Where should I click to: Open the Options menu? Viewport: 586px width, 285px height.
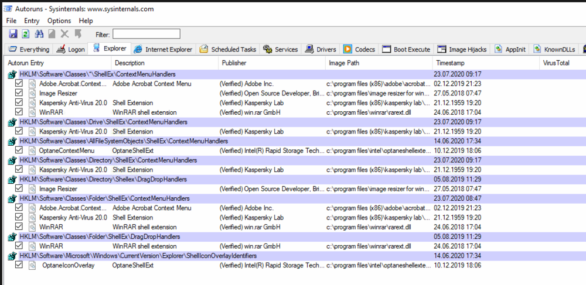point(59,20)
